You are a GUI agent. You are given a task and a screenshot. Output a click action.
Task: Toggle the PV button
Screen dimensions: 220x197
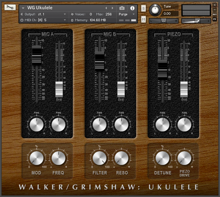[x=215, y=19]
